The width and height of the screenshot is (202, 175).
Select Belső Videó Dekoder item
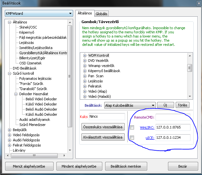(41, 99)
